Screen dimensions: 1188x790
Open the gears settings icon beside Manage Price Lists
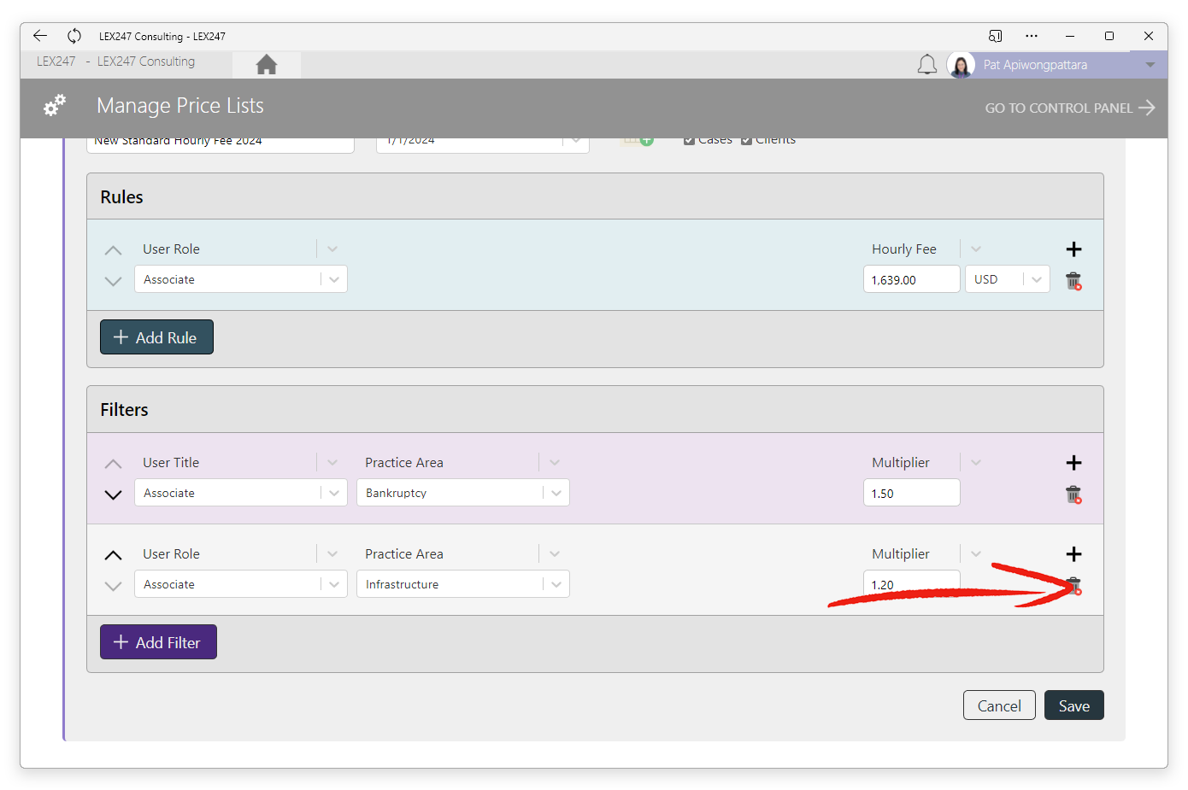55,106
